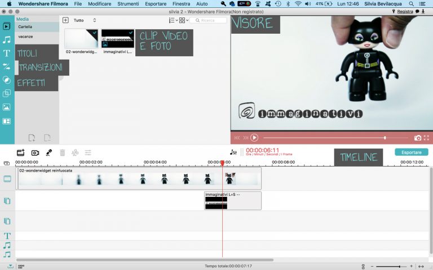The width and height of the screenshot is (433, 270).
Task: Open the Elements image icon in the sidebar
Action: [7, 107]
